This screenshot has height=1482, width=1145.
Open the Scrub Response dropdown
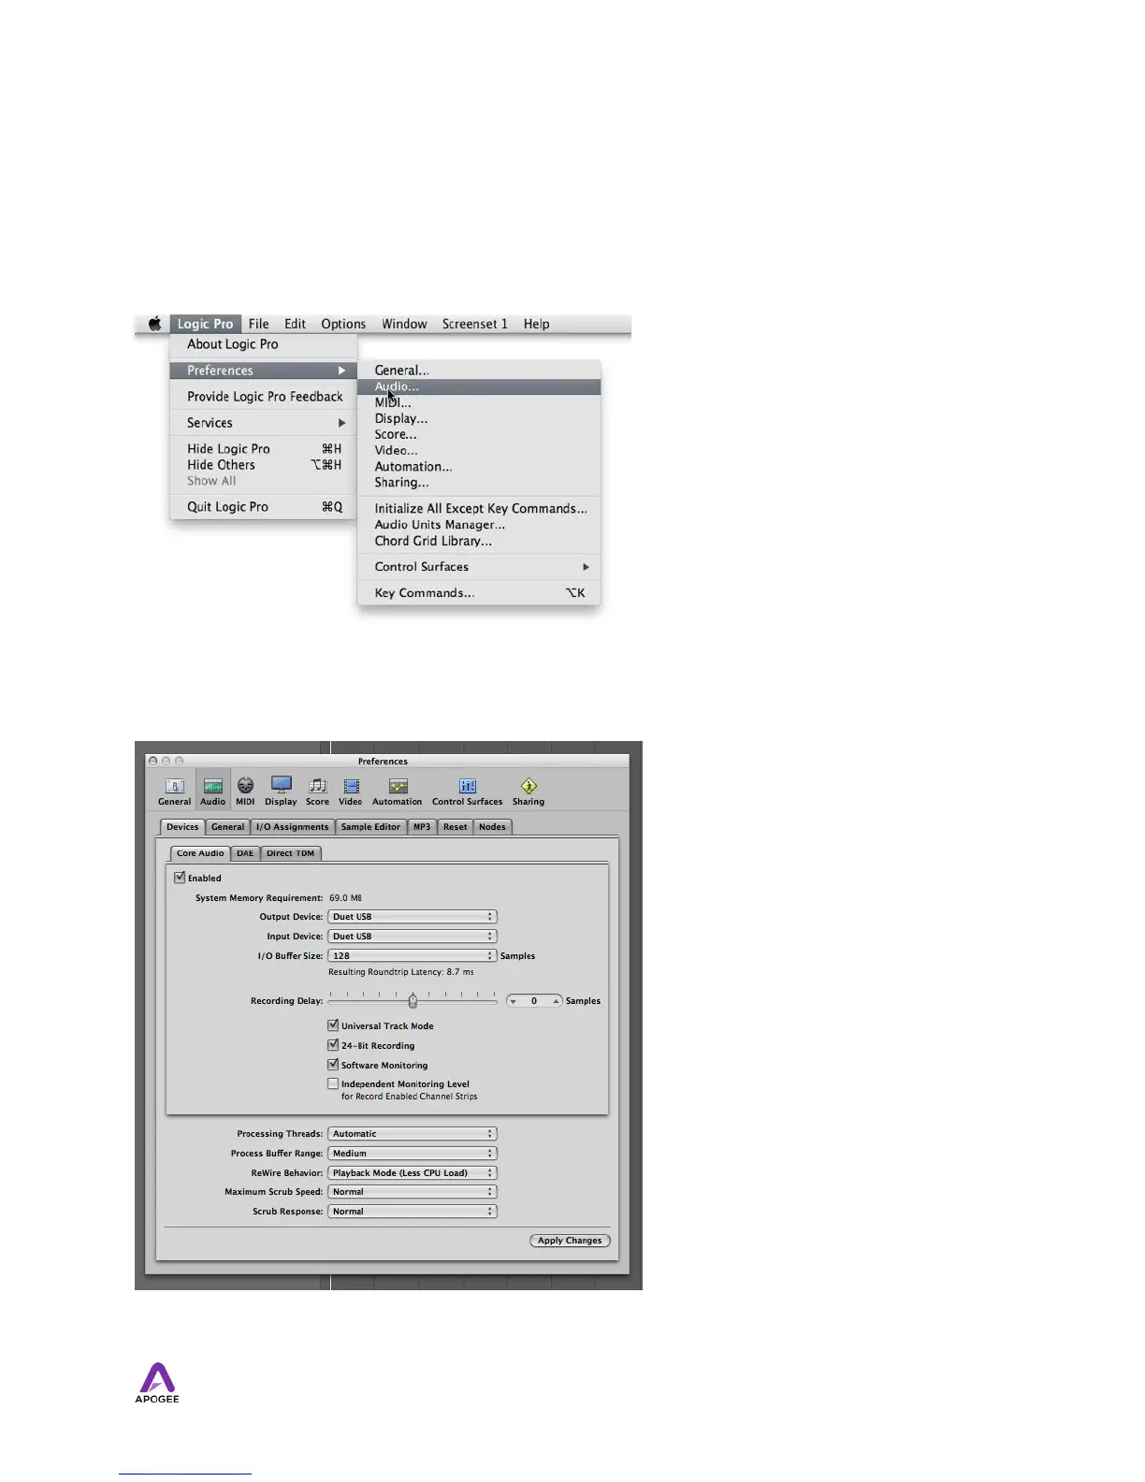point(413,1212)
